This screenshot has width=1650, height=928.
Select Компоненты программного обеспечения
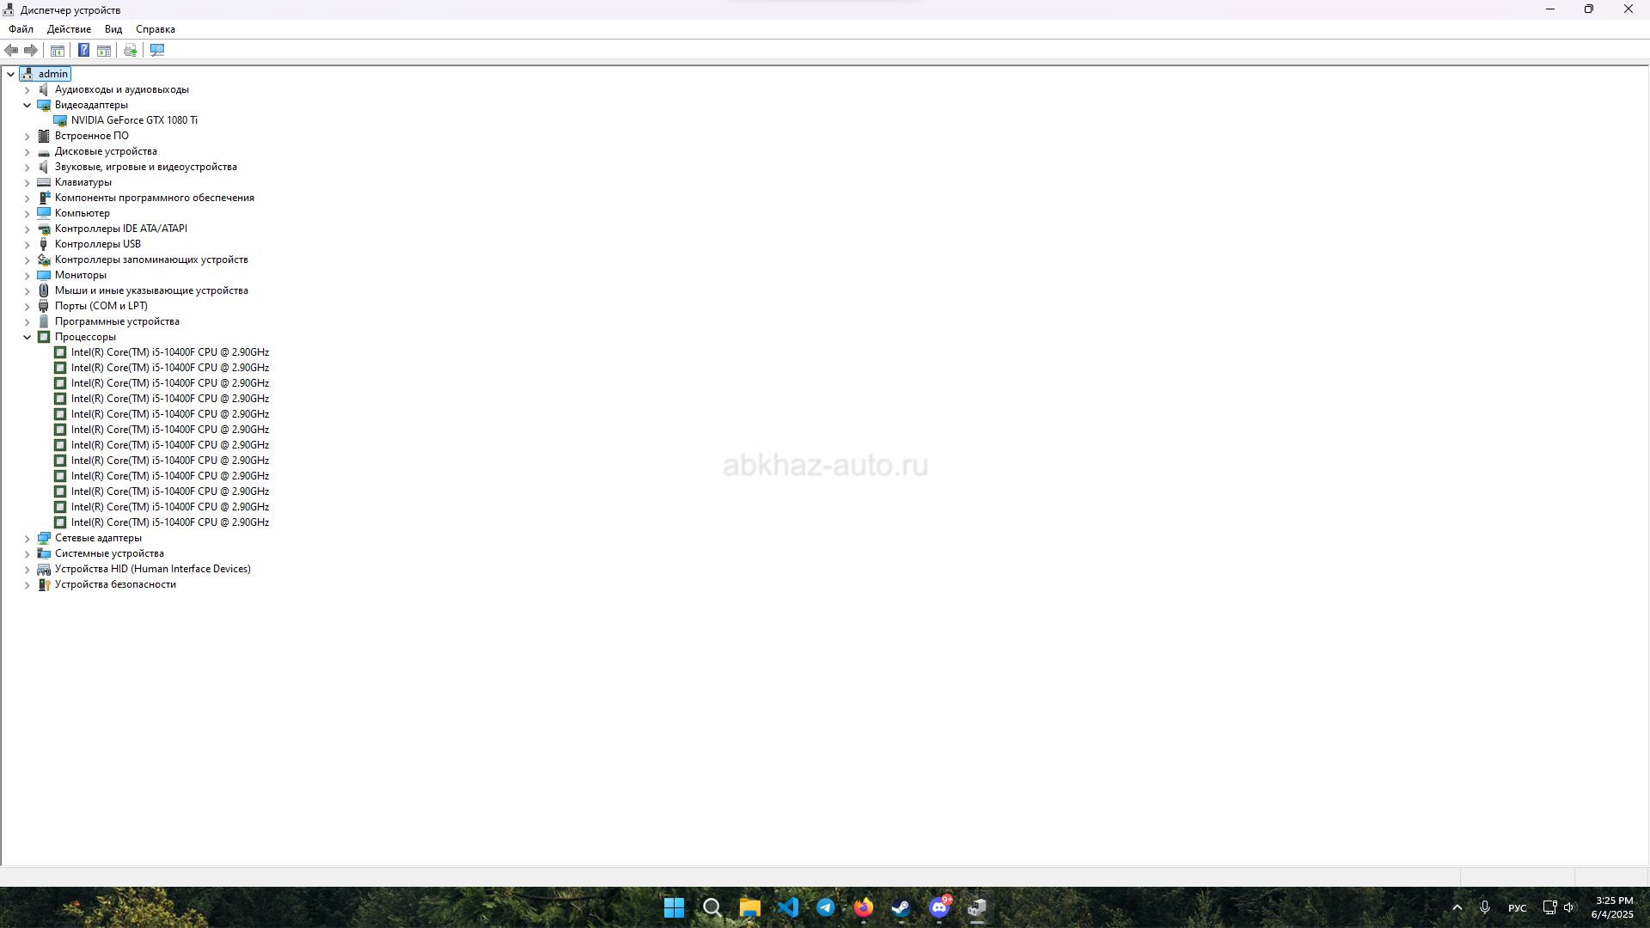click(x=155, y=198)
